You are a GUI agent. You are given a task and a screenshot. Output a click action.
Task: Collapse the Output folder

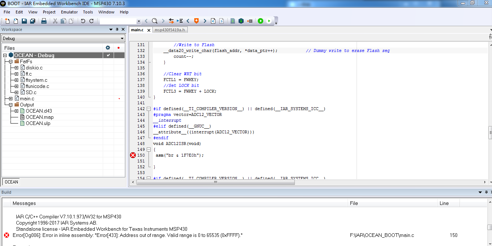(11, 105)
